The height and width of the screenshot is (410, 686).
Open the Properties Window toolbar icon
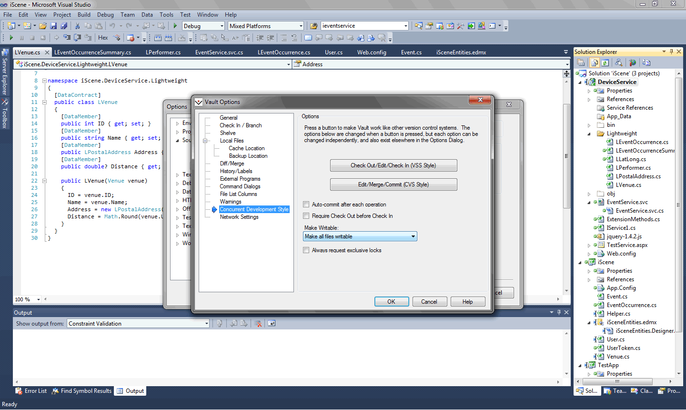429,26
